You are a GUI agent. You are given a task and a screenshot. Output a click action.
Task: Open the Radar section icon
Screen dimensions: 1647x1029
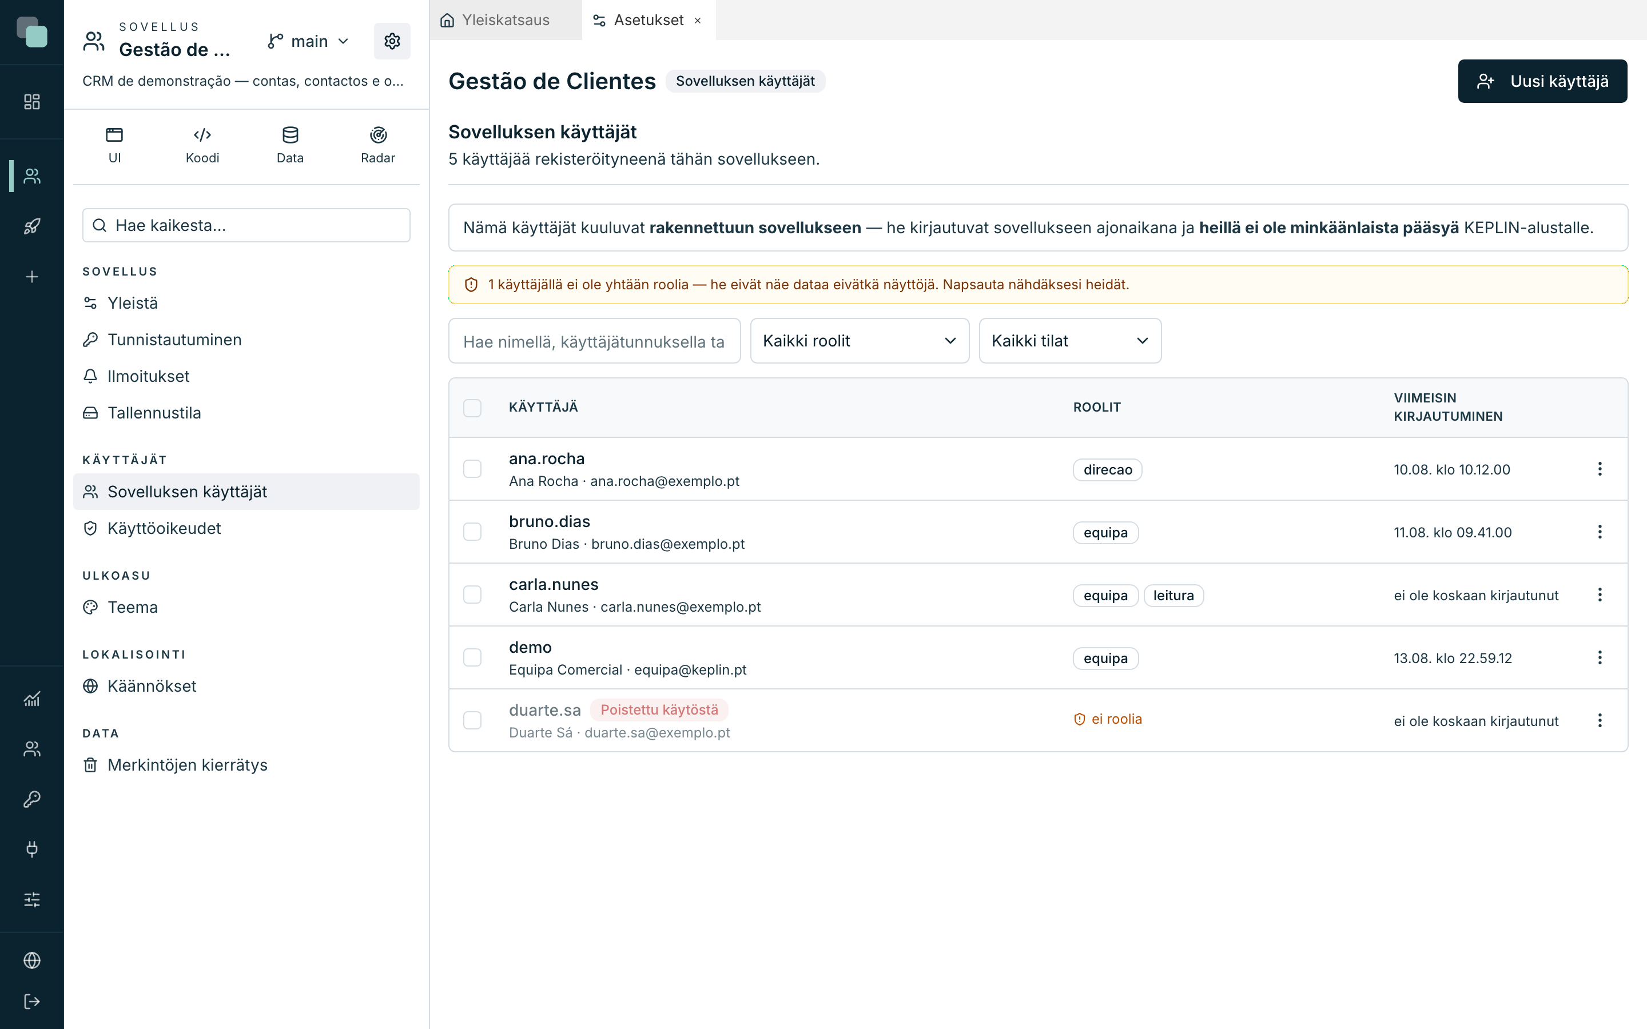tap(377, 145)
